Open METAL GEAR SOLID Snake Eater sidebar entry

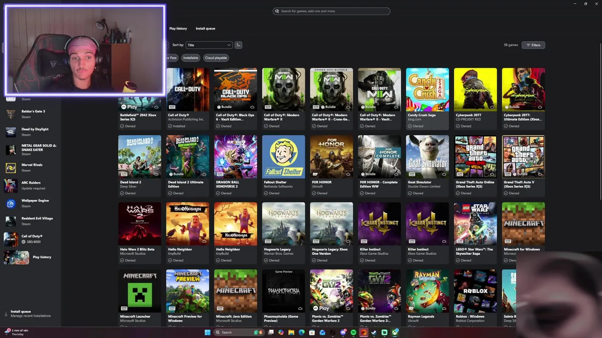coord(31,149)
